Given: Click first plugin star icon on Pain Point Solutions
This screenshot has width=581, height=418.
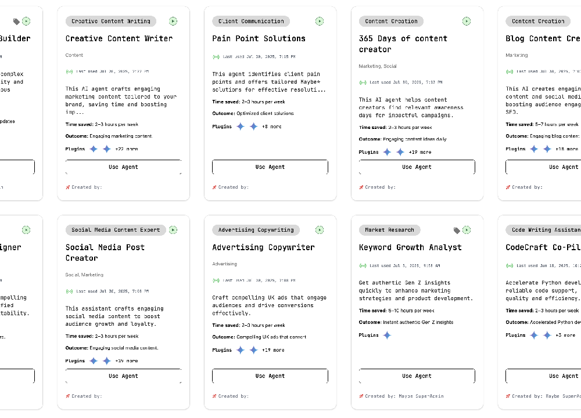Looking at the screenshot, I should (241, 127).
